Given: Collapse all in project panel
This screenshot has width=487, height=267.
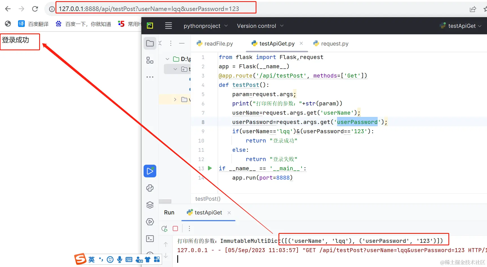Looking at the screenshot, I should coord(160,43).
